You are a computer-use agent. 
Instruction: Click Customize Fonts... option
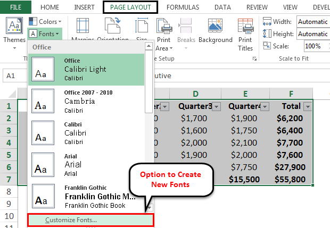90,220
